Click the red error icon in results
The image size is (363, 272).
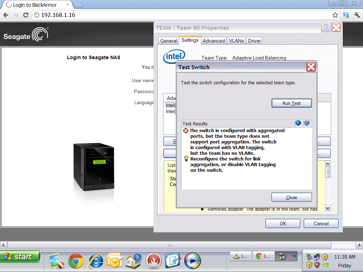[186, 131]
